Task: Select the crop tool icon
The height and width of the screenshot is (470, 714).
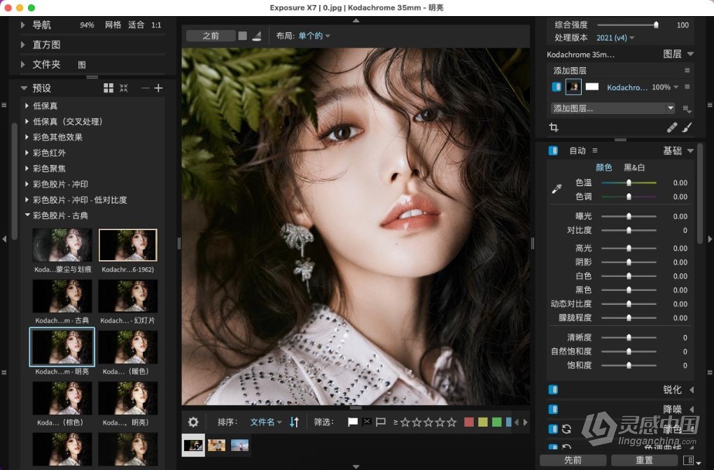Action: click(554, 128)
